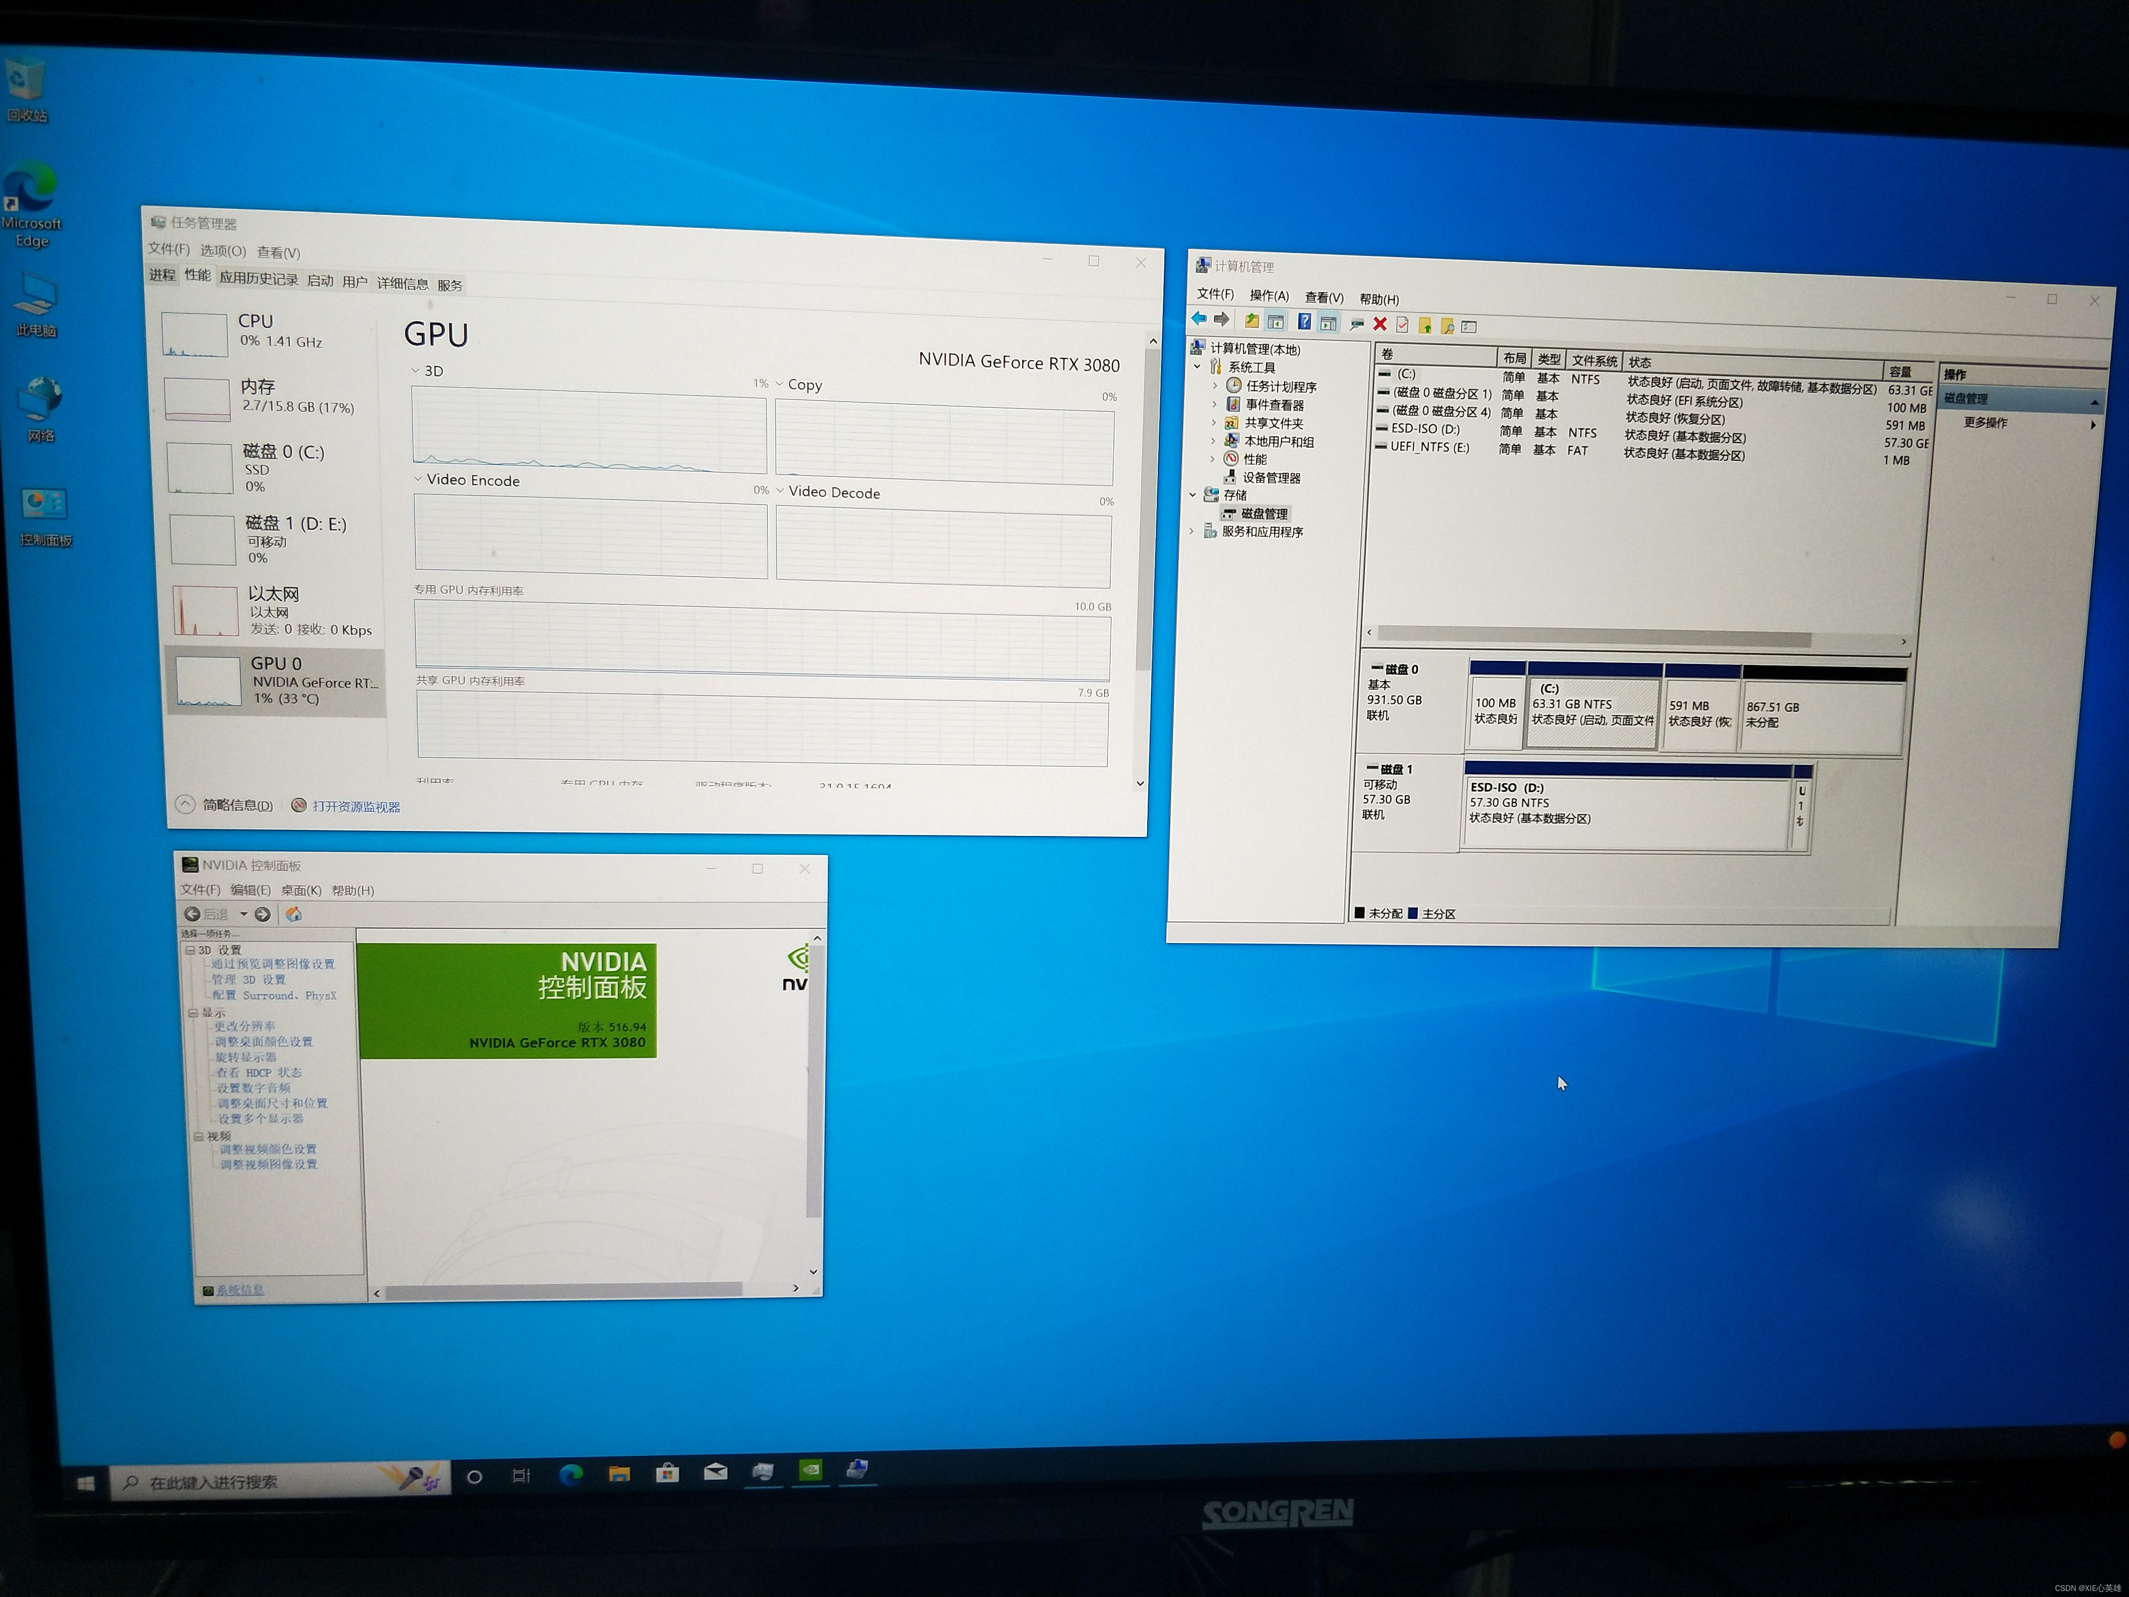The height and width of the screenshot is (1597, 2129).
Task: Click the blue Help question-mark toolbar icon
Action: (x=1304, y=322)
